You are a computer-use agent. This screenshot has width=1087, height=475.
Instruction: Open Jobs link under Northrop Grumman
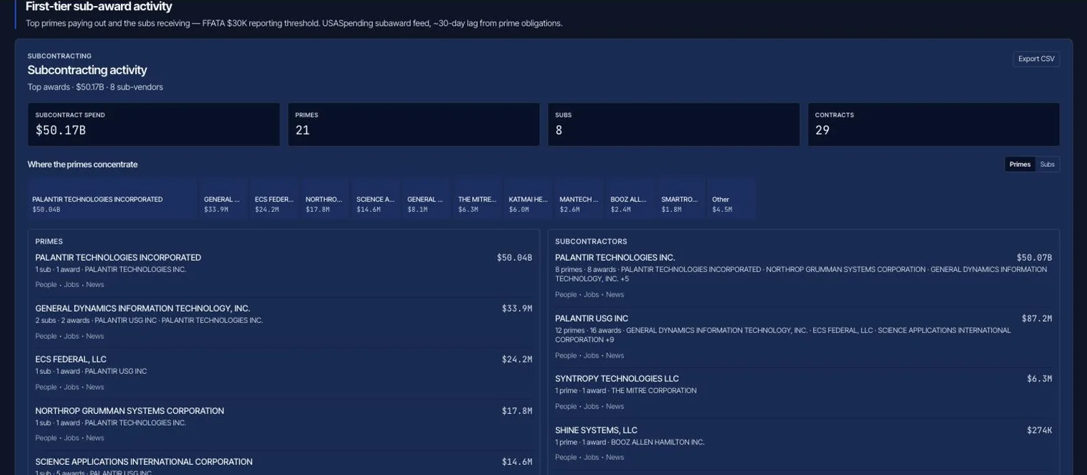click(71, 438)
